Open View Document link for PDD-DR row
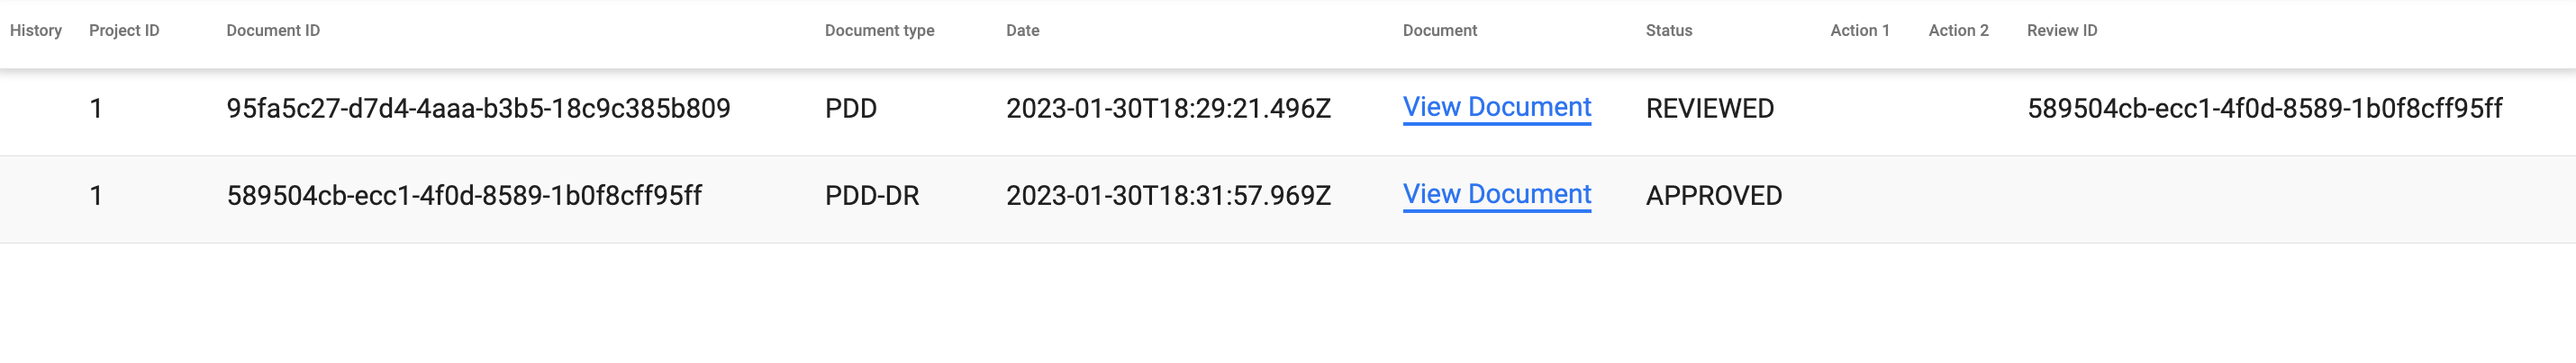Viewport: 2576px width, 363px height. point(1496,194)
